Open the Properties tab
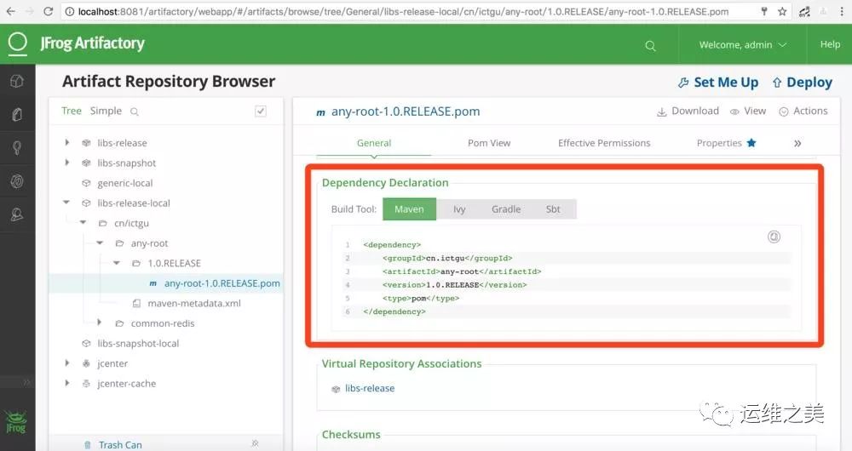The height and width of the screenshot is (451, 852). [x=719, y=143]
